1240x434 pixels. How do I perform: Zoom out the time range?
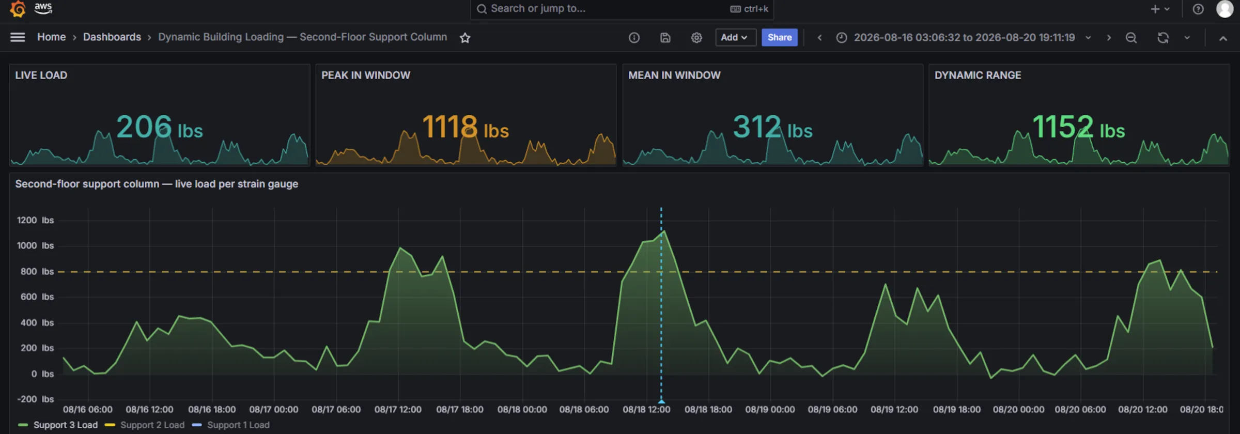tap(1131, 38)
